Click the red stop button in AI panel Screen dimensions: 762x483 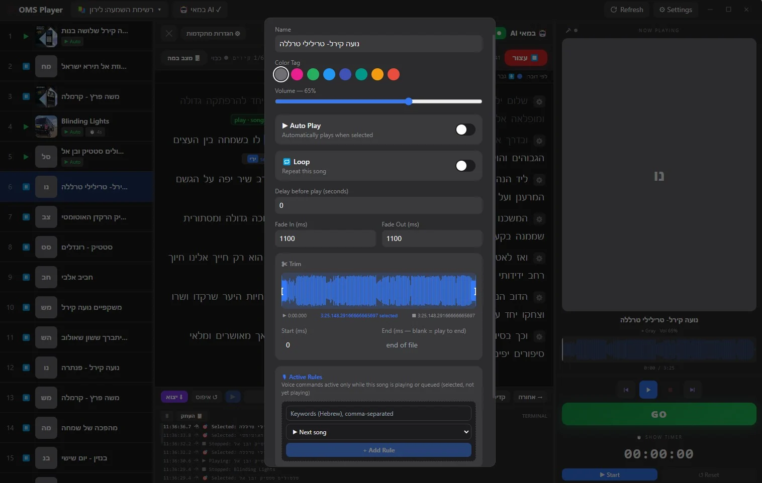click(x=526, y=58)
